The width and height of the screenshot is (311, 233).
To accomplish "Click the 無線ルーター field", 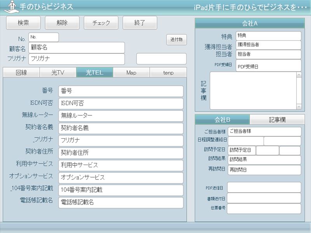I will pyautogui.click(x=121, y=116).
